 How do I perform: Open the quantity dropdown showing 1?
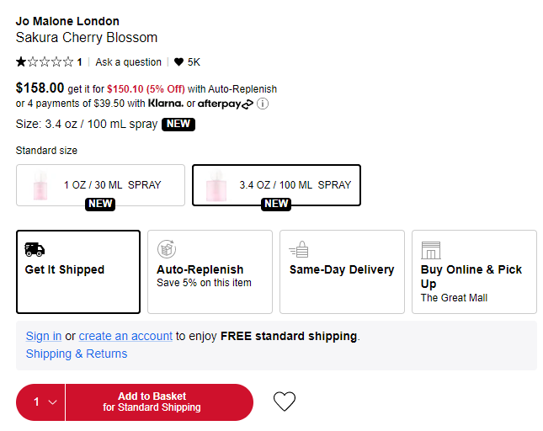click(x=40, y=402)
